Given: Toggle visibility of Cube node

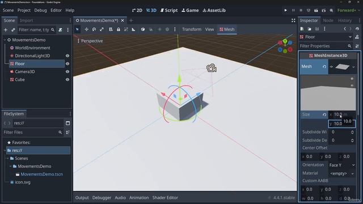Looking at the screenshot, I should click(67, 79).
